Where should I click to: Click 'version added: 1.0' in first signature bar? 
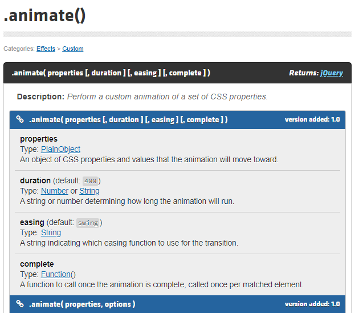[x=312, y=119]
